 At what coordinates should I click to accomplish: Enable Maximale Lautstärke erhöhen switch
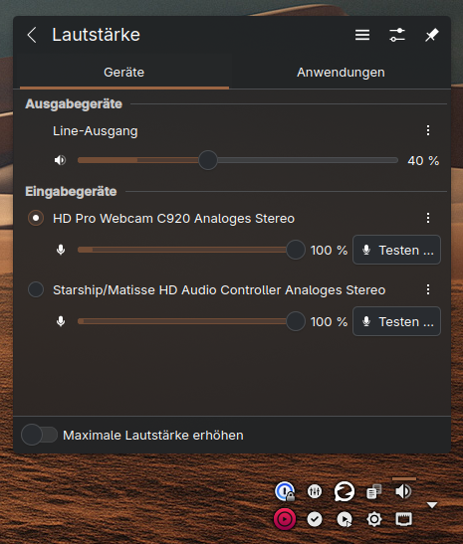(x=39, y=435)
